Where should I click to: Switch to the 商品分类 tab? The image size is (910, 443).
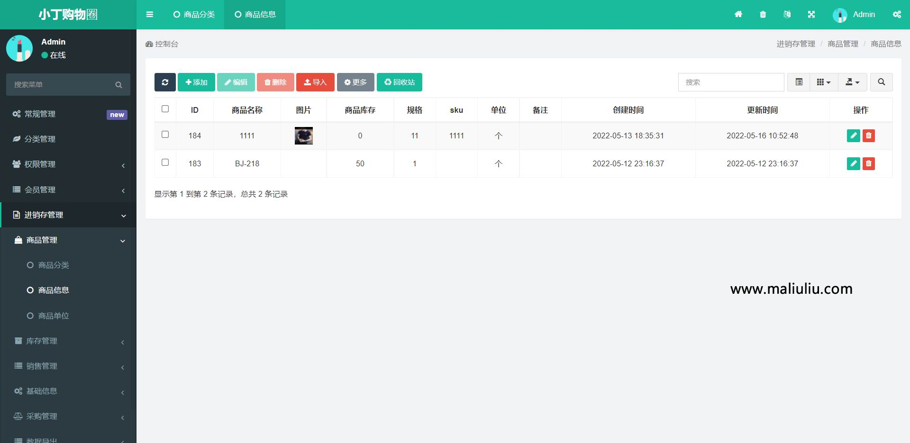click(194, 14)
